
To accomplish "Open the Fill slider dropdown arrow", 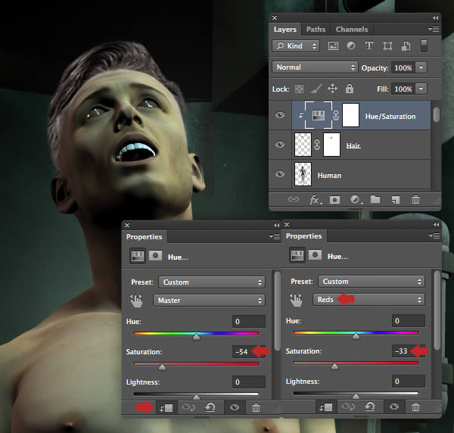I will click(421, 89).
